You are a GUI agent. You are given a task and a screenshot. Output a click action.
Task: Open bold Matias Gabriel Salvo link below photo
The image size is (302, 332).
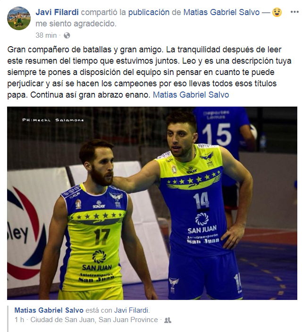[x=49, y=310]
